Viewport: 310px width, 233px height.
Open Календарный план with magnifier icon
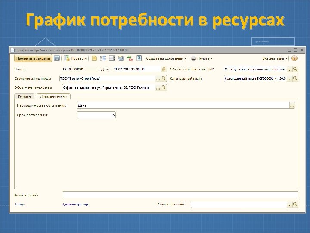coord(295,78)
